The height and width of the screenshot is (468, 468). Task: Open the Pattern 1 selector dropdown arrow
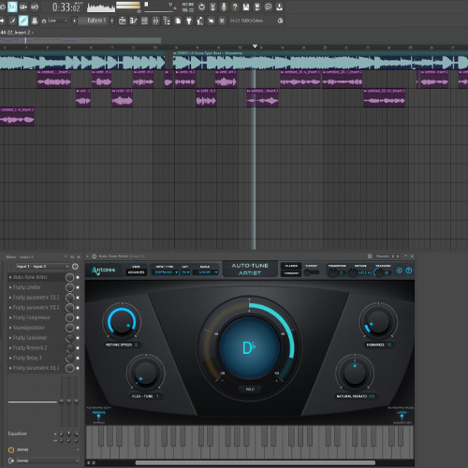pos(112,21)
